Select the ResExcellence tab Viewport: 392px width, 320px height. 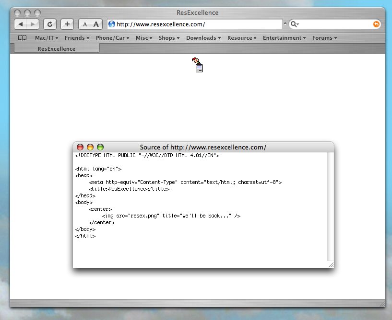[x=57, y=48]
